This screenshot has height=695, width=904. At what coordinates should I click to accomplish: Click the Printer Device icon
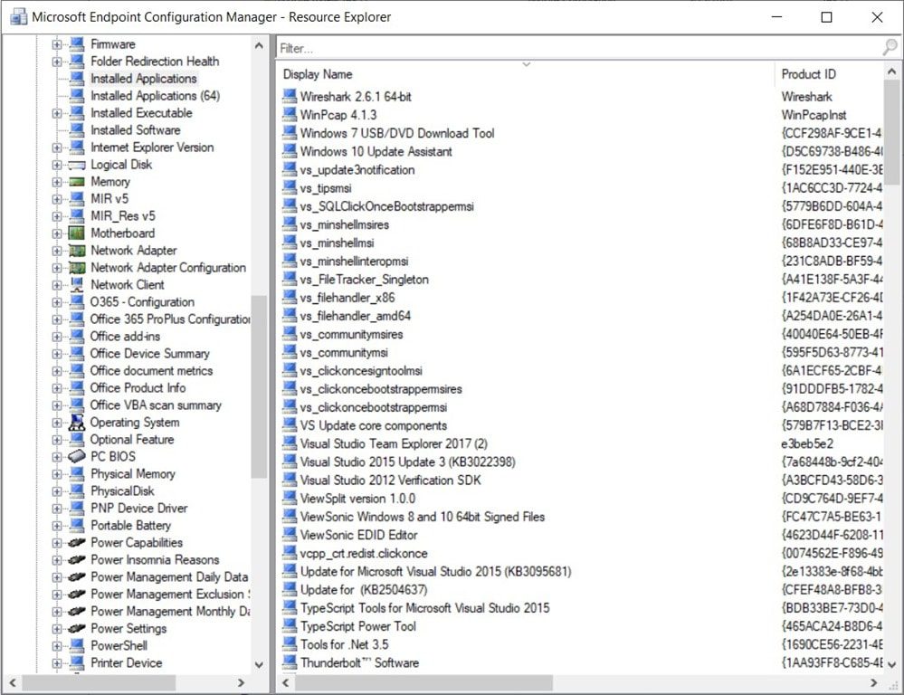(80, 663)
